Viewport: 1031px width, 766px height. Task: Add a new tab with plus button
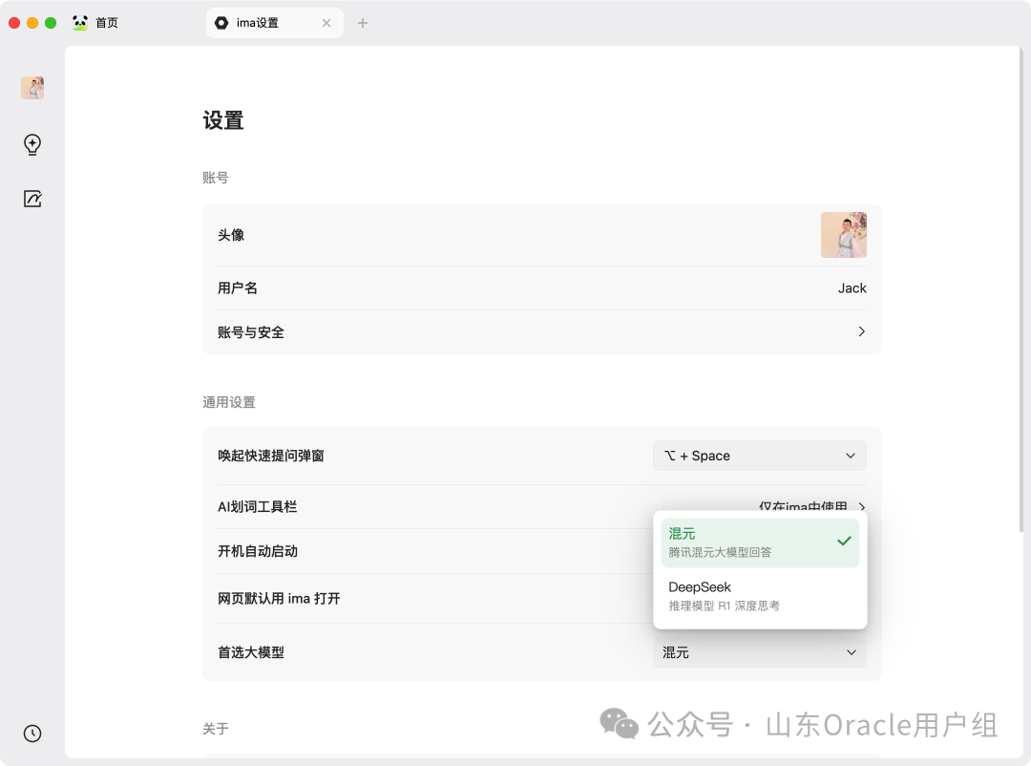[363, 23]
